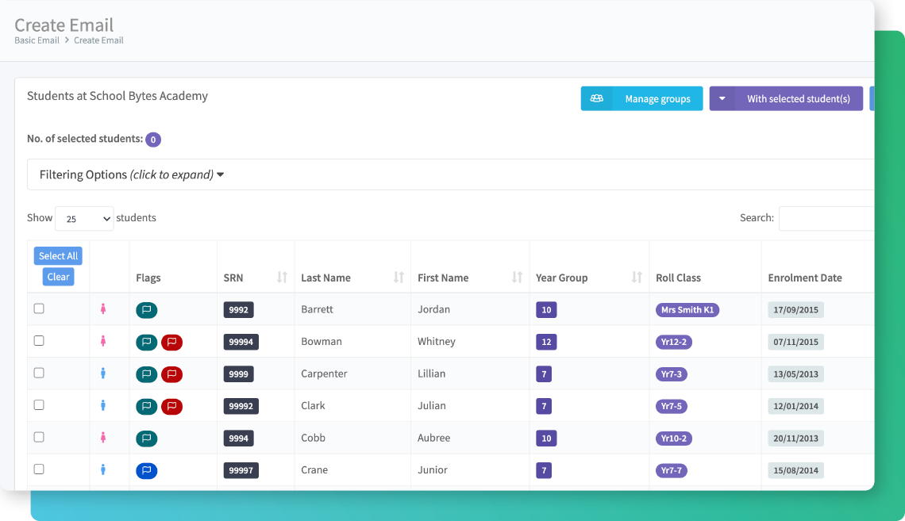This screenshot has height=521, width=905.
Task: Click the red flag icon for Bowman
Action: tap(172, 343)
